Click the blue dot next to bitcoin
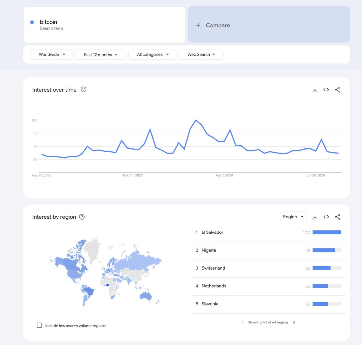This screenshot has width=362, height=345. tap(32, 22)
